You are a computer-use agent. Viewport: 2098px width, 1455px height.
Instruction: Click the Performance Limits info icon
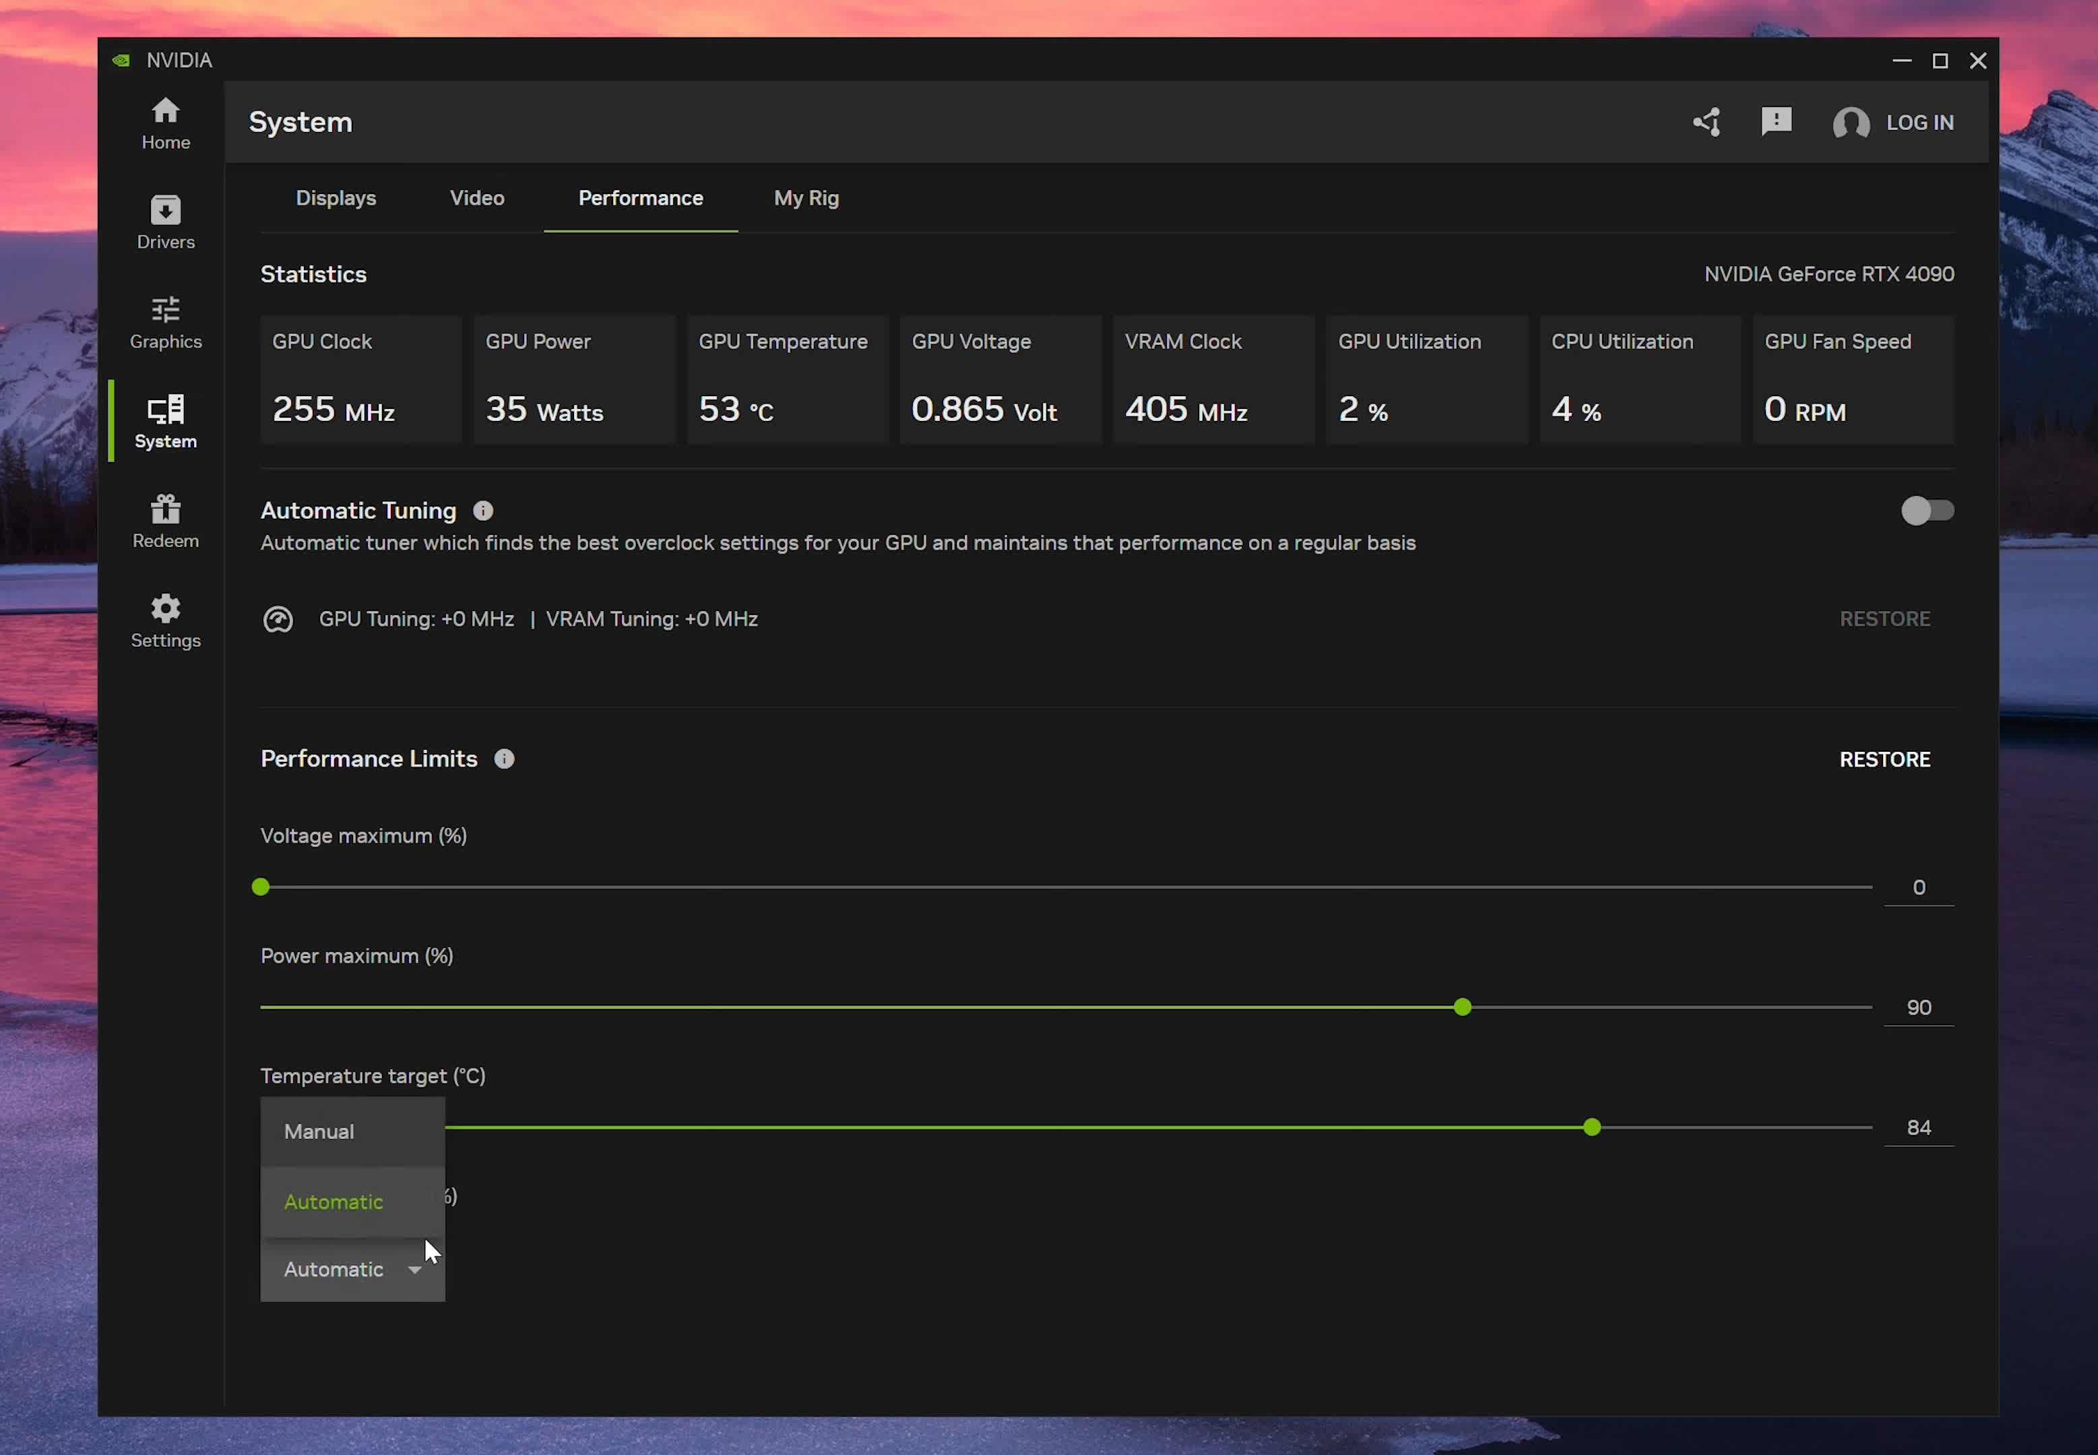click(504, 758)
